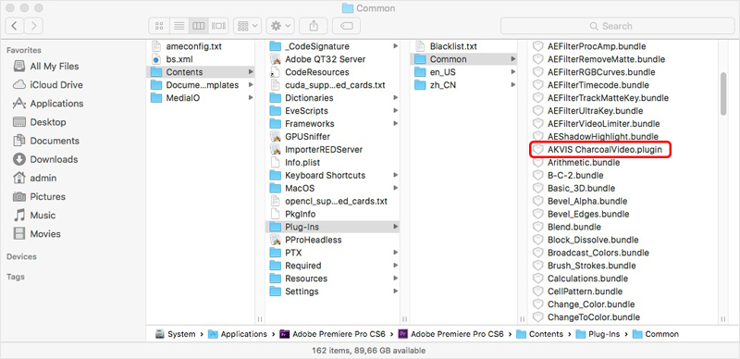Screen dimensions: 740x359
Task: Open the item arrangement dropdown
Action: [248, 26]
